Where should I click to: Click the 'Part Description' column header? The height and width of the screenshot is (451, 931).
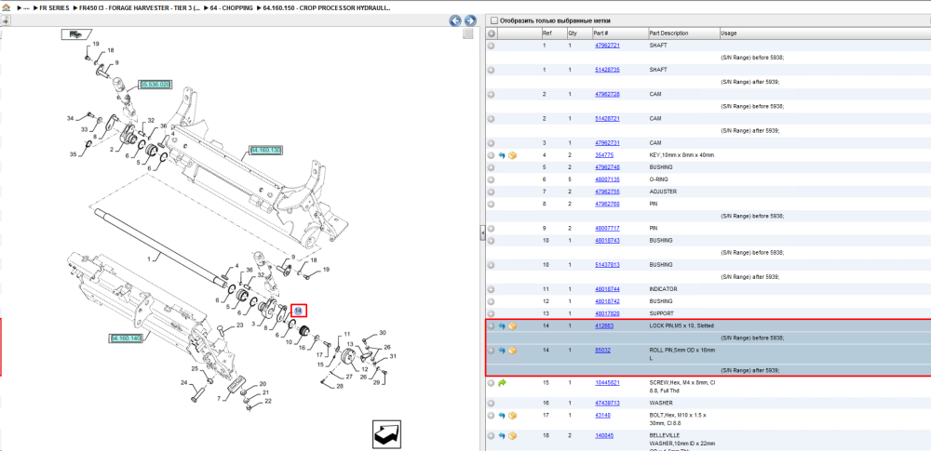pos(684,33)
